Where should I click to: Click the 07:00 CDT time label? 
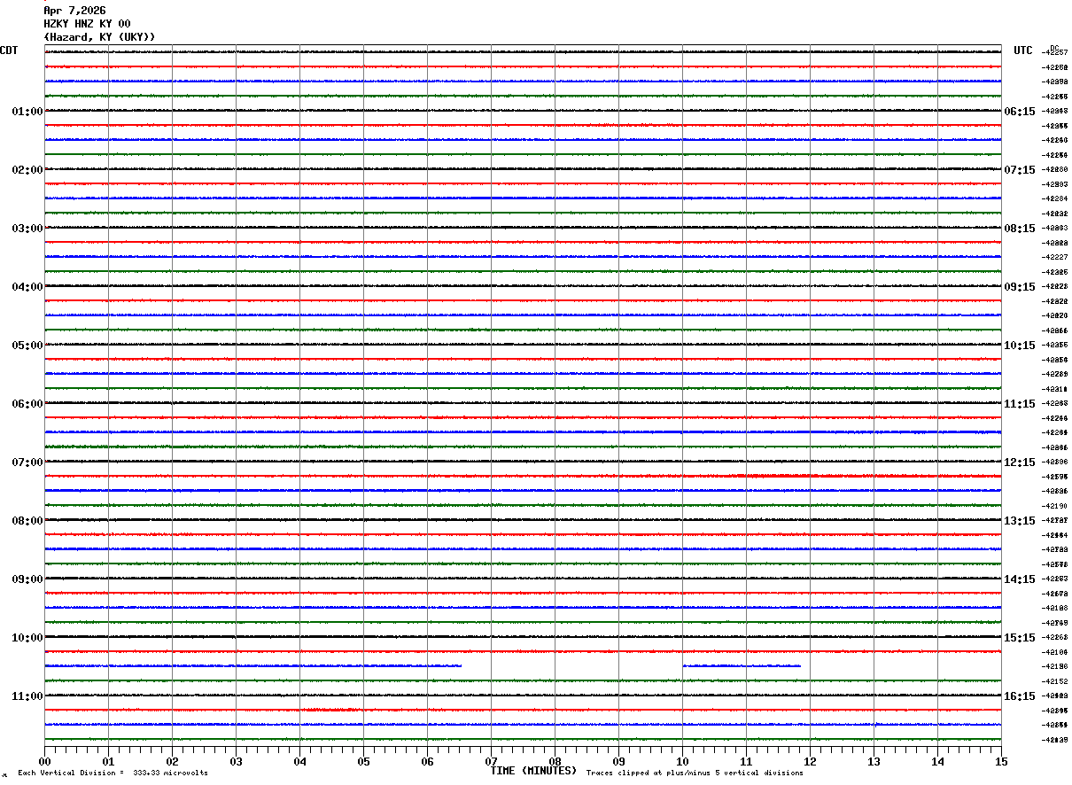click(27, 462)
